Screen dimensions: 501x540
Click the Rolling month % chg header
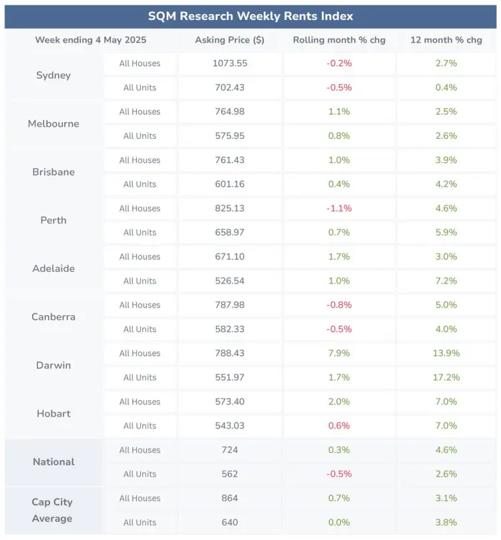339,40
